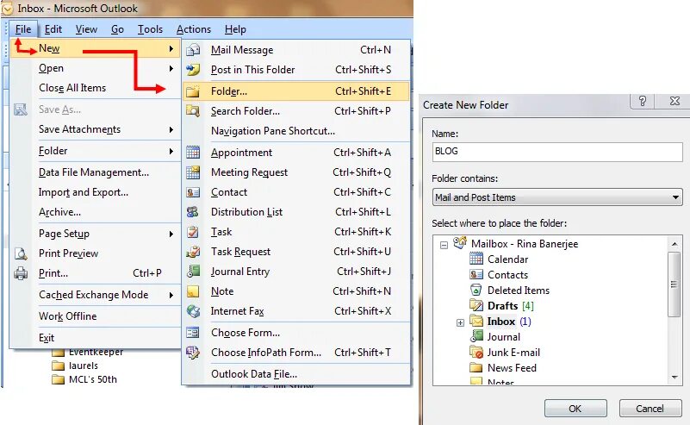This screenshot has height=425, width=690.
Task: Select News Feed in folder tree
Action: [x=512, y=368]
